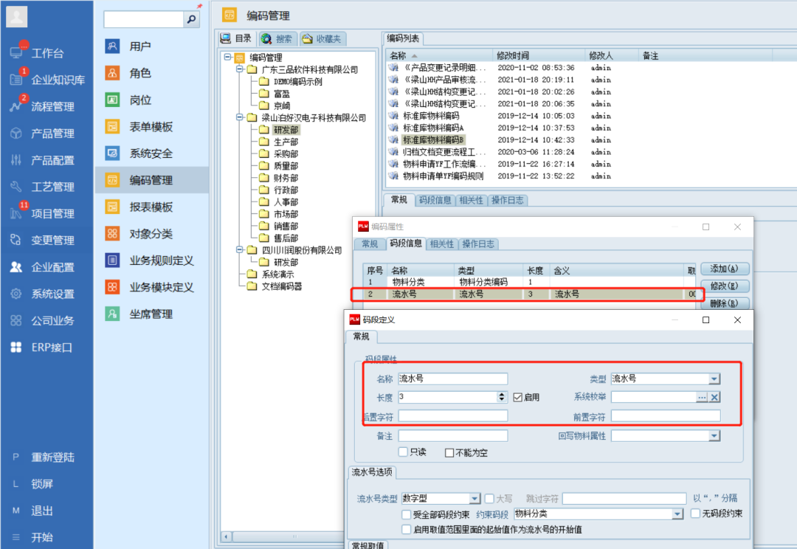This screenshot has width=797, height=549.
Task: Clear the 系统枚举 field with X button
Action: coord(714,398)
